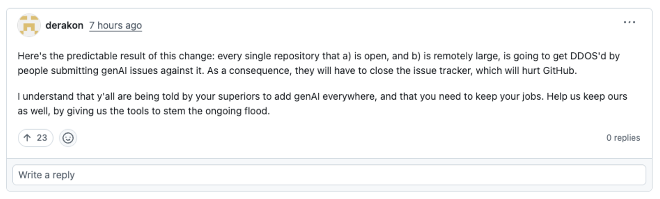Click the word 'GitHub' ending the first paragraph

[559, 70]
